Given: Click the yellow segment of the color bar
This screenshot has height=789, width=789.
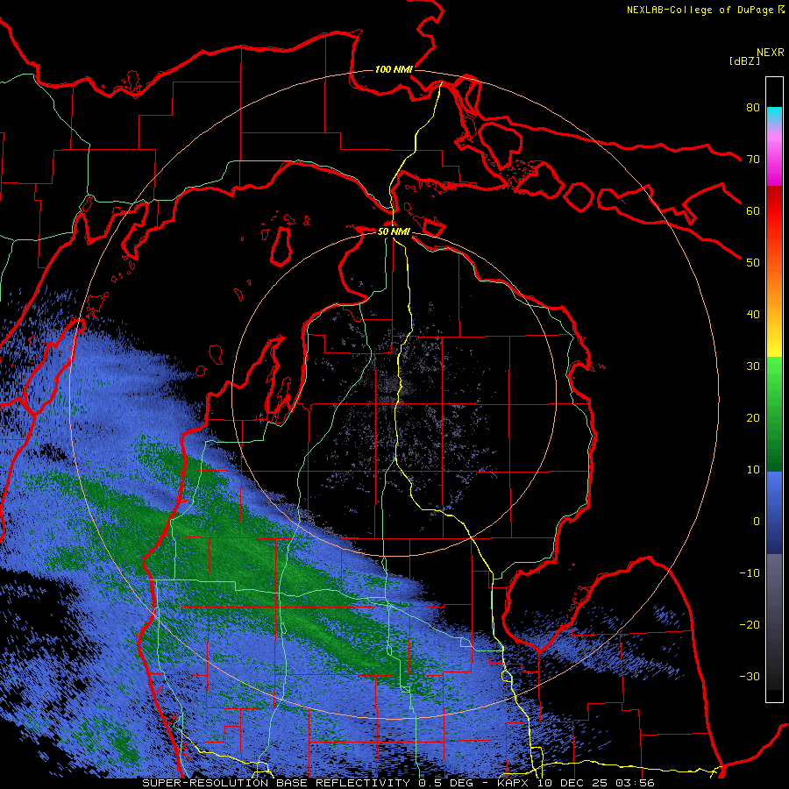Looking at the screenshot, I should pyautogui.click(x=774, y=342).
